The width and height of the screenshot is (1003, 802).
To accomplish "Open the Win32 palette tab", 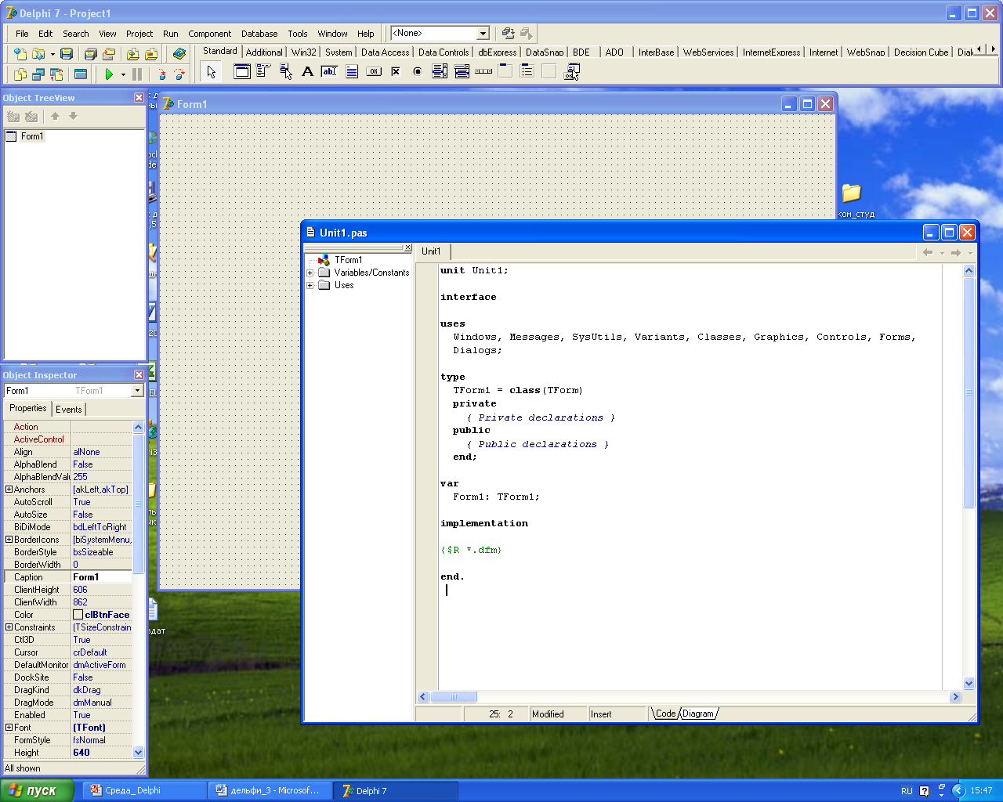I will (x=304, y=52).
